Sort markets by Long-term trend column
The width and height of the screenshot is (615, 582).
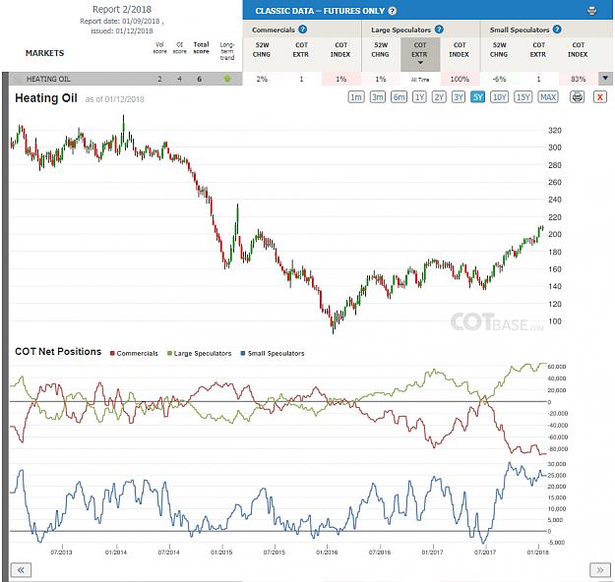227,51
